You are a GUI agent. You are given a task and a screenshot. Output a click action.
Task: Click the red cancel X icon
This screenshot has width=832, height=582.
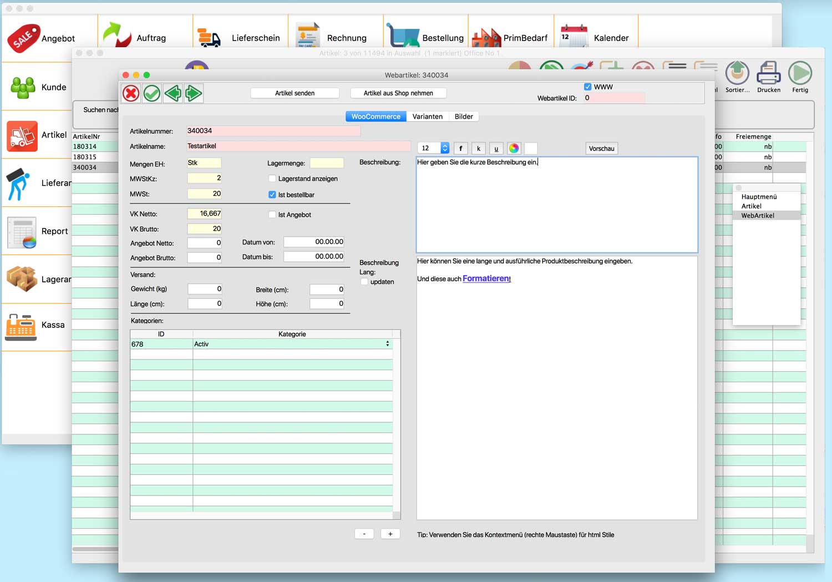click(x=131, y=93)
